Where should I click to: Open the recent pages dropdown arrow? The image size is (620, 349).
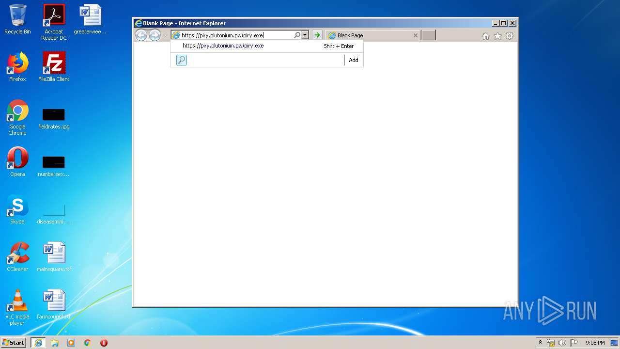tap(165, 35)
